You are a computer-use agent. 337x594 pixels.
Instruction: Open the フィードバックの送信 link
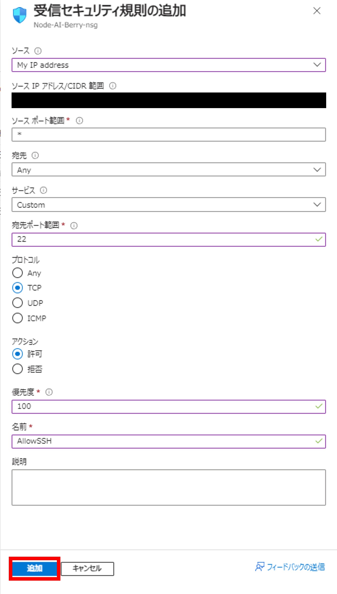[x=295, y=567]
